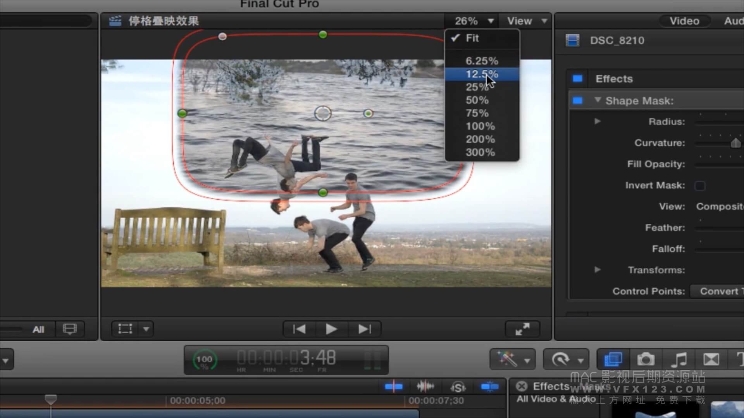Click the timeline playhead marker
Screen dimensions: 744x418
click(x=51, y=399)
